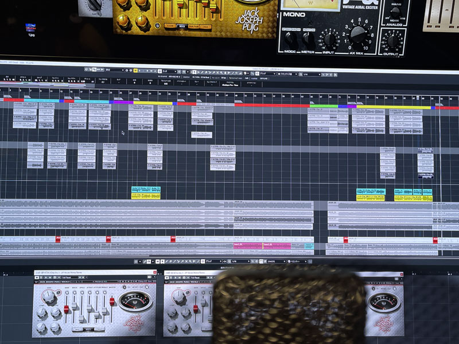Select the Range Selection tool in top Cubase toolbar
This screenshot has height=344, width=459.
[x=198, y=72]
